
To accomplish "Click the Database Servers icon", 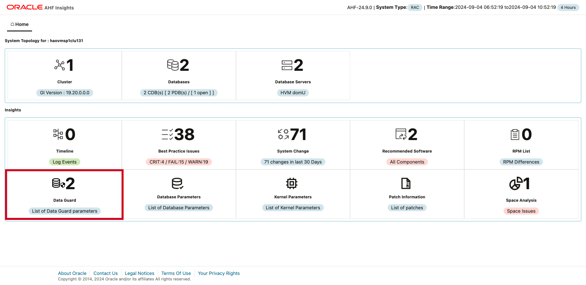I will (x=287, y=65).
